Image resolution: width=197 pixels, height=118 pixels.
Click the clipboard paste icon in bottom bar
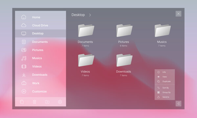[34, 102]
